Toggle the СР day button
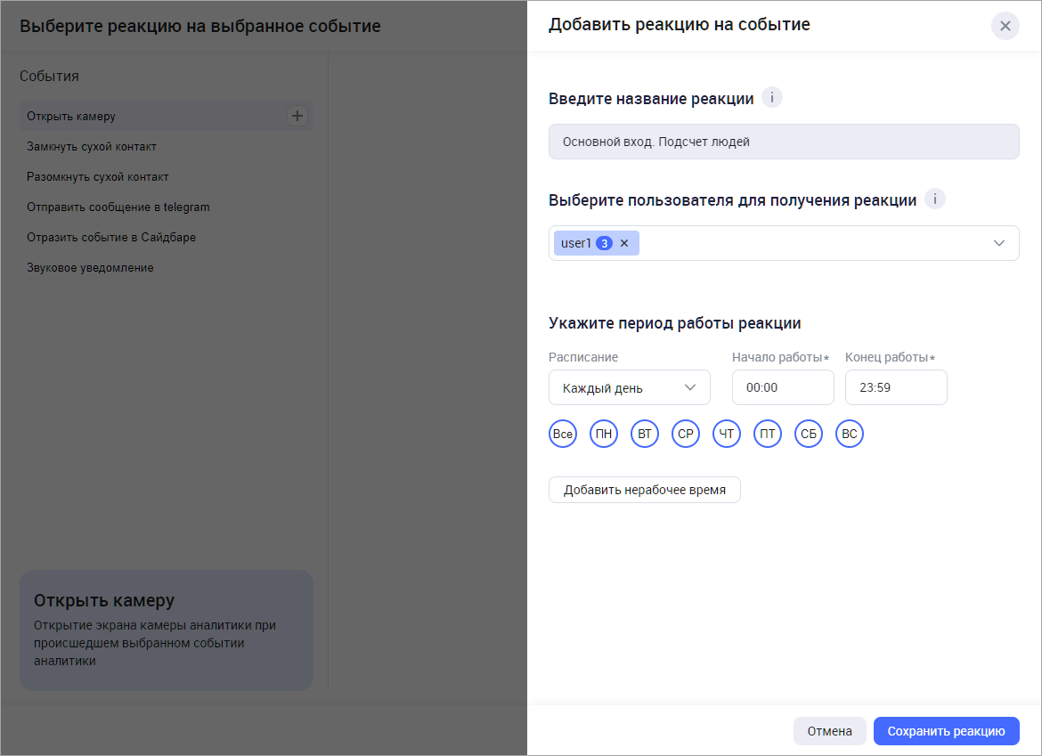 [x=686, y=435]
